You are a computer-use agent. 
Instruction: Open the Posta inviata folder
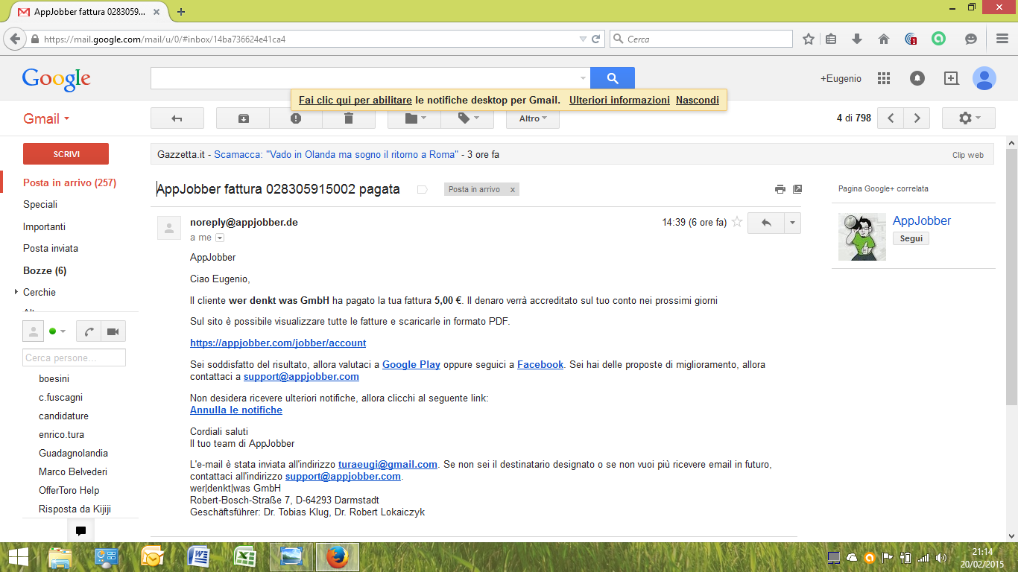tap(51, 248)
